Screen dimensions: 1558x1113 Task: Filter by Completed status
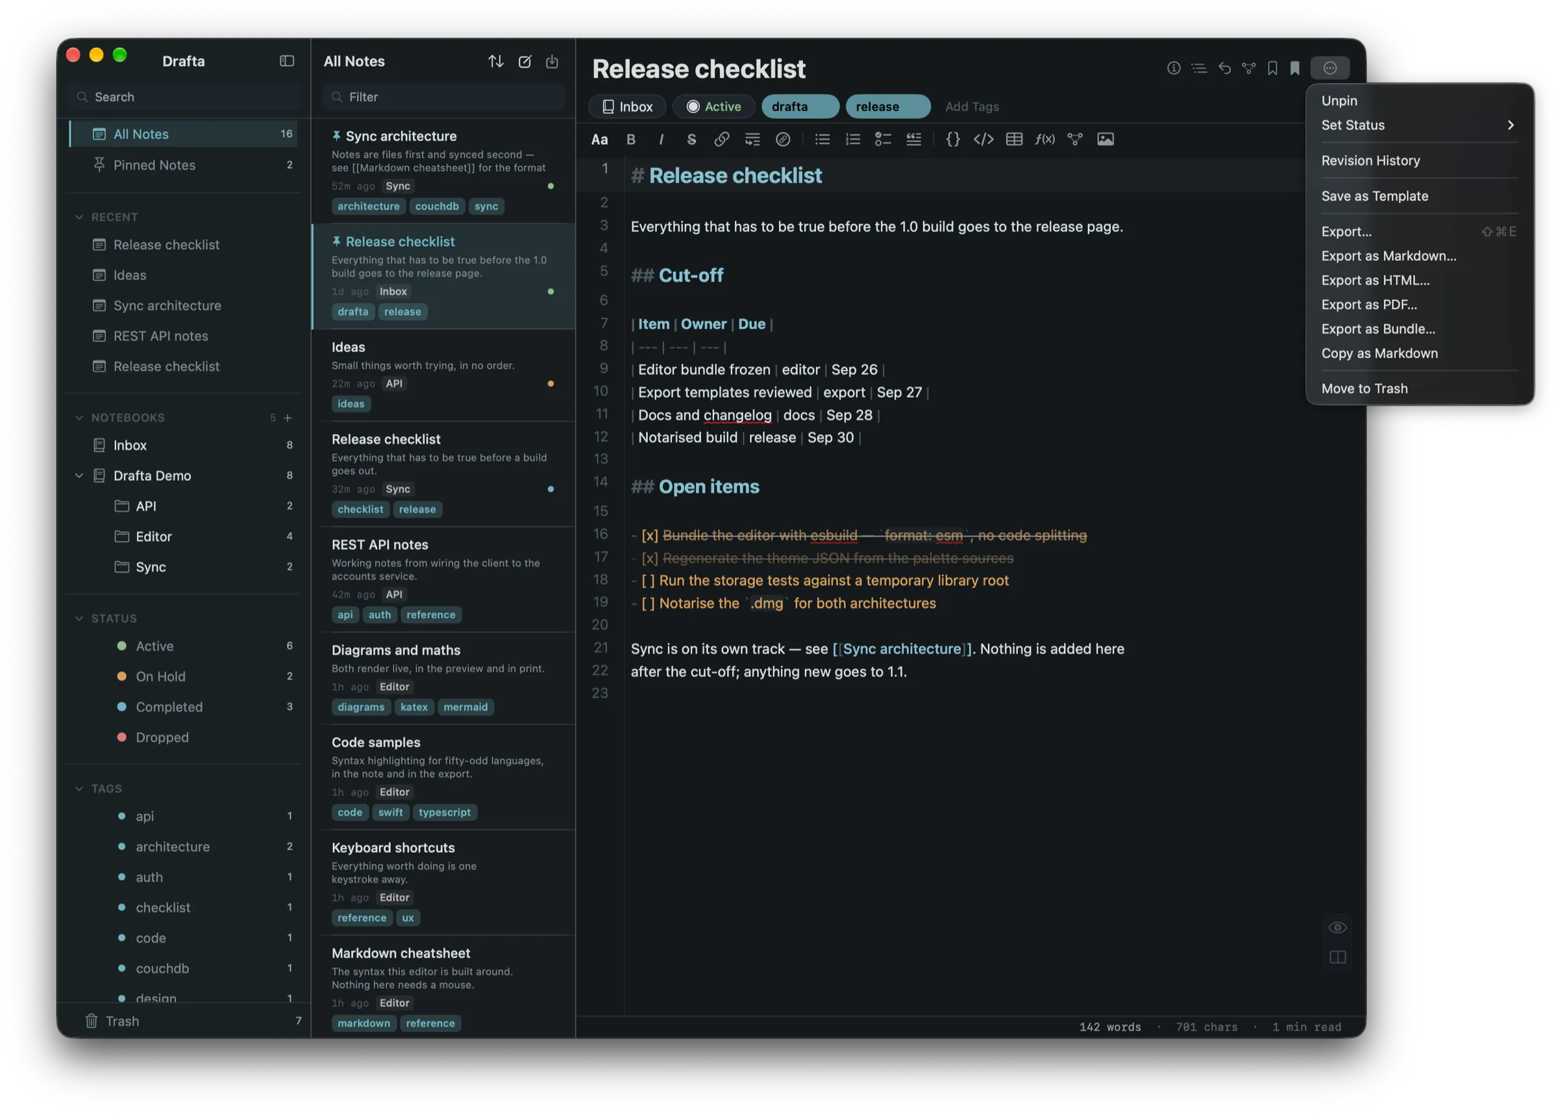(x=184, y=707)
